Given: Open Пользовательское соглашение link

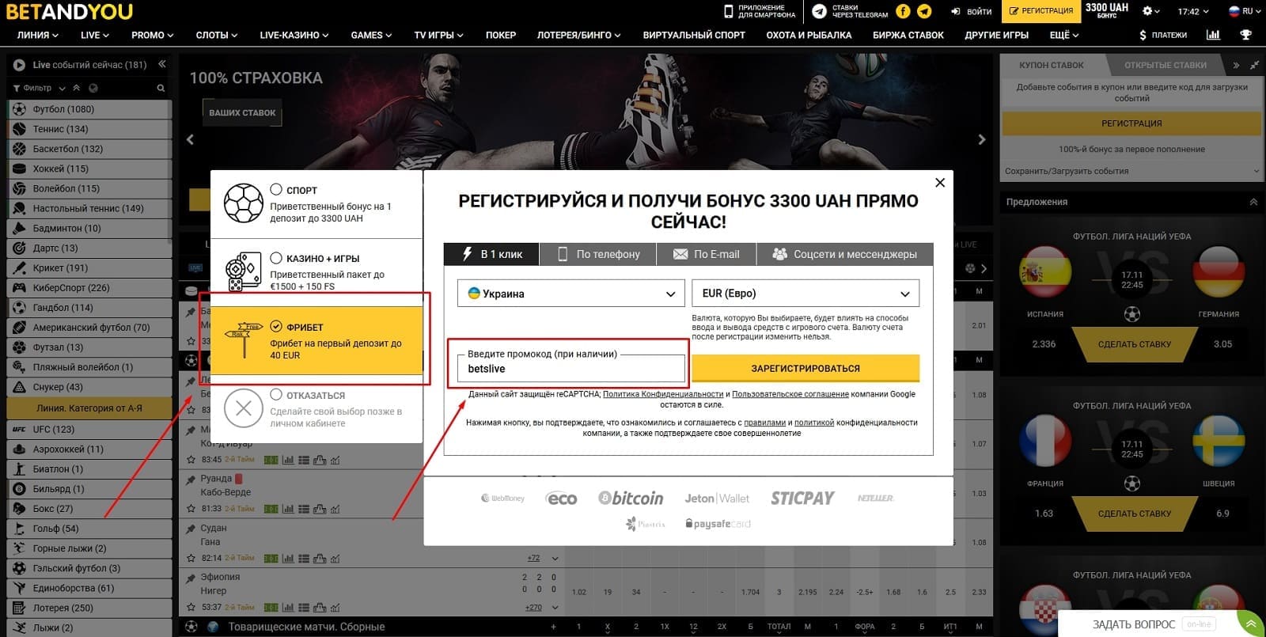Looking at the screenshot, I should tap(790, 394).
